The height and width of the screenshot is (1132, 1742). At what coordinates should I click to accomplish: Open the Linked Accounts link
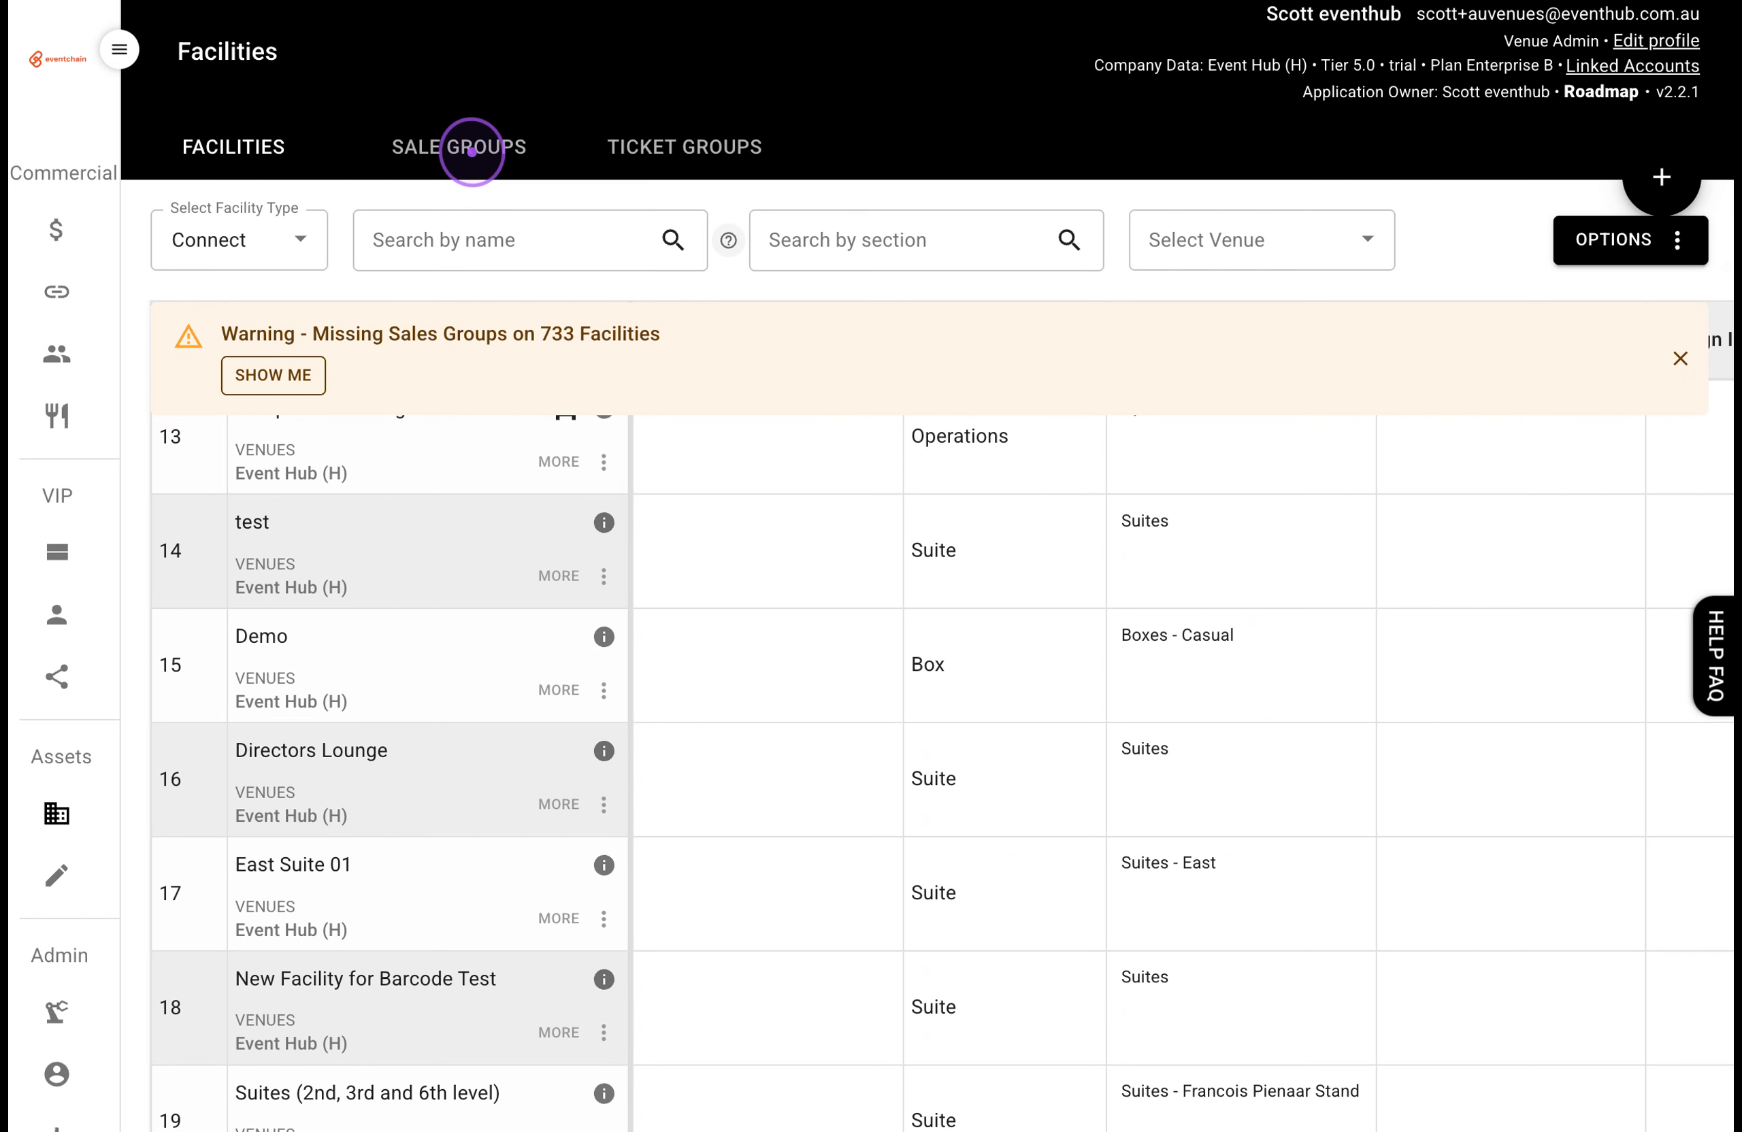(1632, 66)
